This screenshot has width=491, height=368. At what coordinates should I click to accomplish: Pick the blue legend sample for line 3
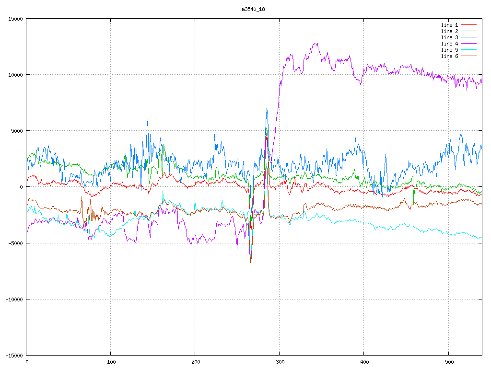(469, 37)
